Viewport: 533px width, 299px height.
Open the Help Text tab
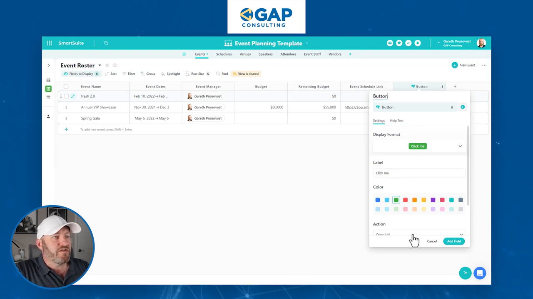point(396,120)
